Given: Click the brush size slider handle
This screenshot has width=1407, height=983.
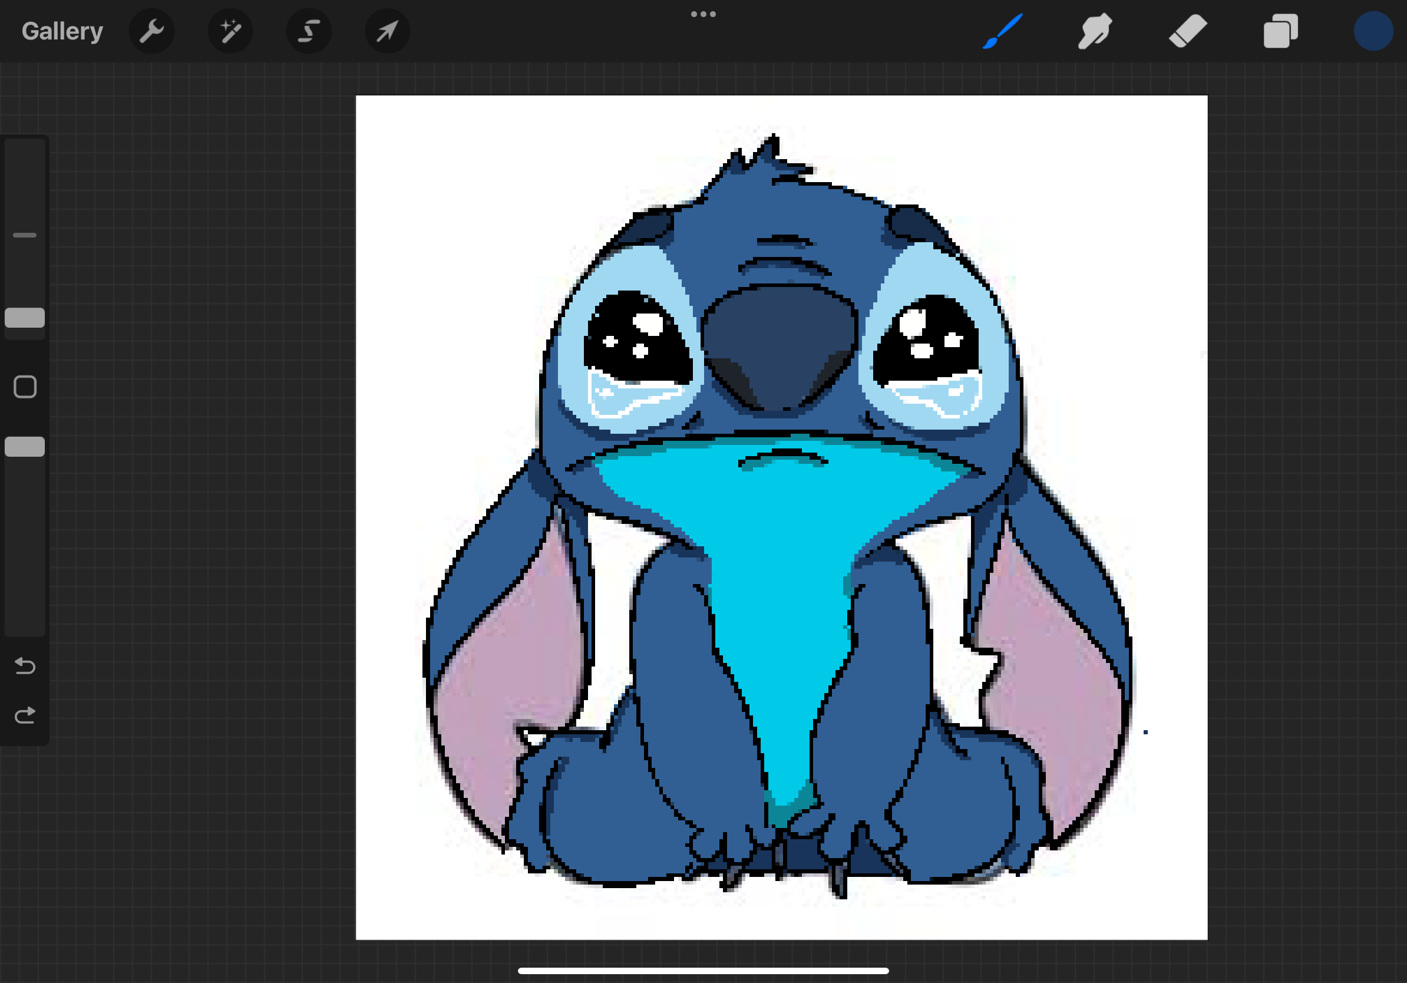Looking at the screenshot, I should click(25, 318).
